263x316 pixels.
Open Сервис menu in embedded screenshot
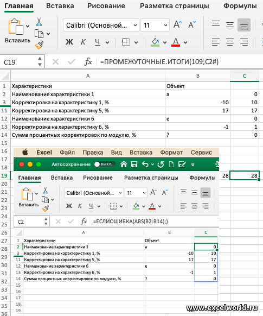[201, 153]
